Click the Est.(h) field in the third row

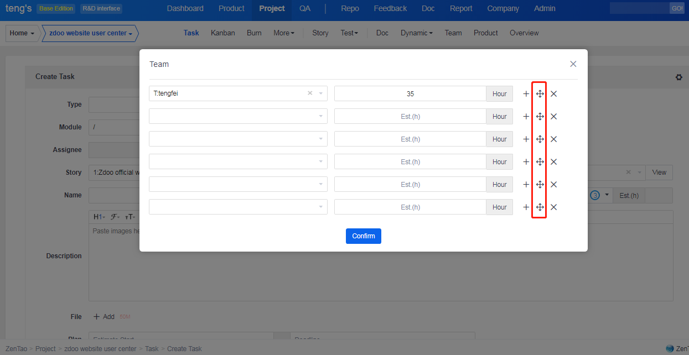tap(410, 139)
